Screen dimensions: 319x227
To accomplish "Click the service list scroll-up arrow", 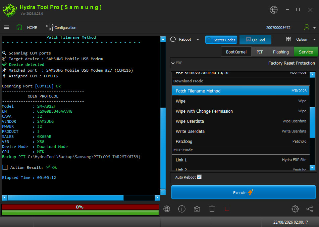I will pyautogui.click(x=312, y=75).
